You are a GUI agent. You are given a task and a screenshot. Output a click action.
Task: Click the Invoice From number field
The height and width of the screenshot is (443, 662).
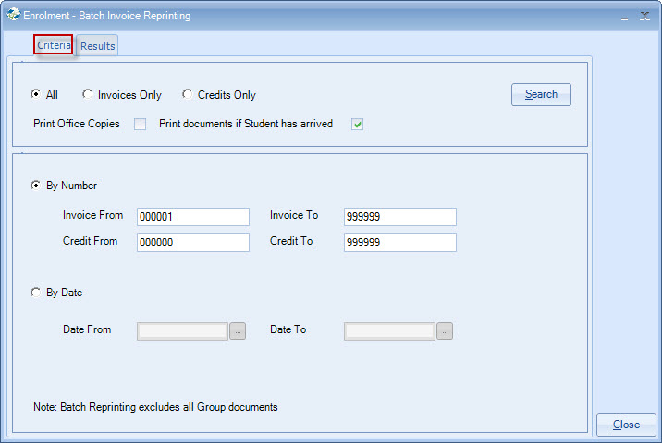point(192,217)
